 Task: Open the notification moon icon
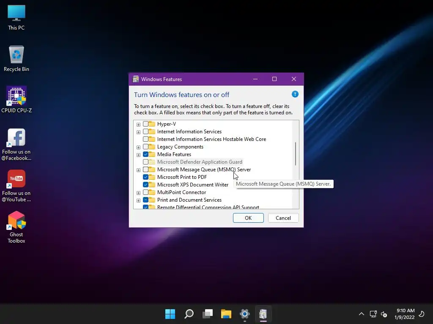tap(422, 314)
